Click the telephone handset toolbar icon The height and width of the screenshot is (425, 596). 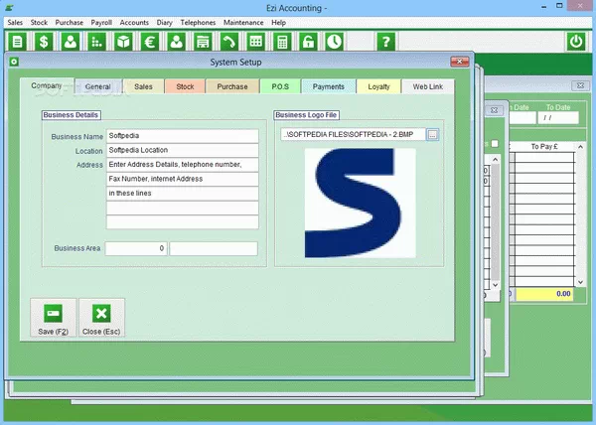[x=229, y=42]
